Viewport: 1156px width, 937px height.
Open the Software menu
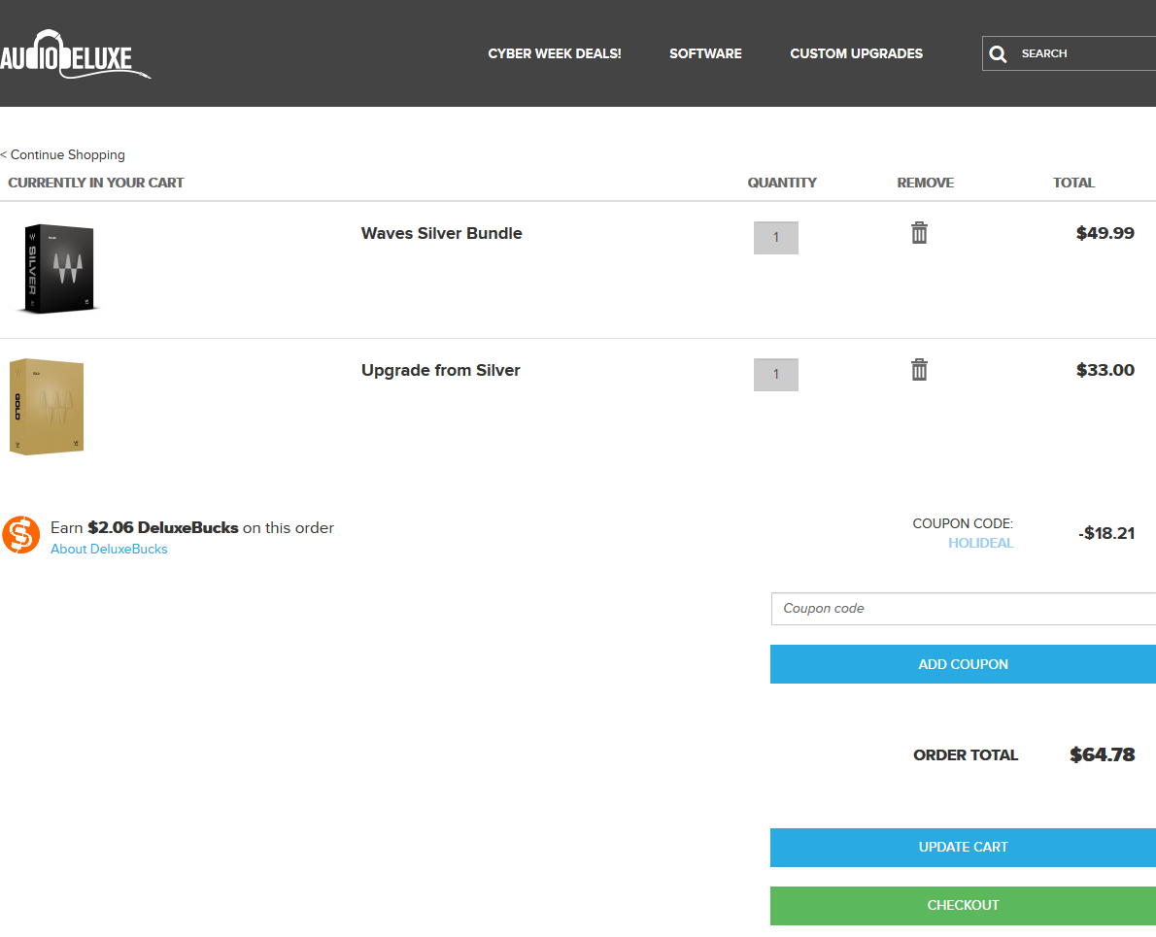(x=705, y=53)
